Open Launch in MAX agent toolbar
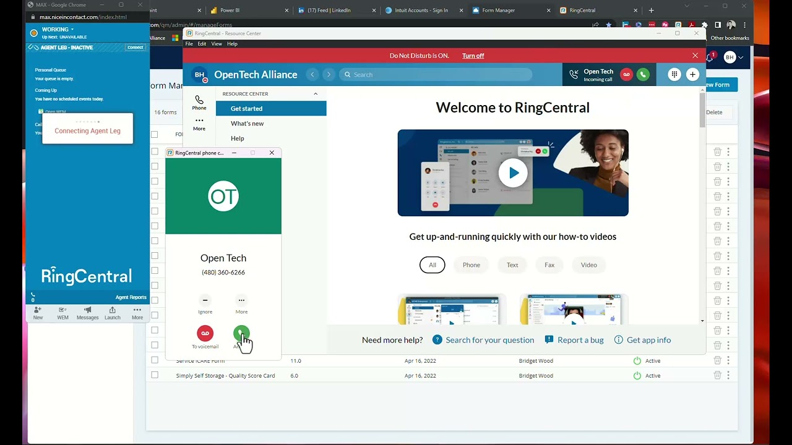792x445 pixels. [x=112, y=313]
